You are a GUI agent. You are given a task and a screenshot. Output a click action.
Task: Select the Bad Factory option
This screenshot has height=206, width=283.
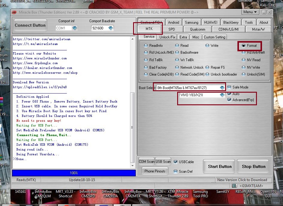146,67
